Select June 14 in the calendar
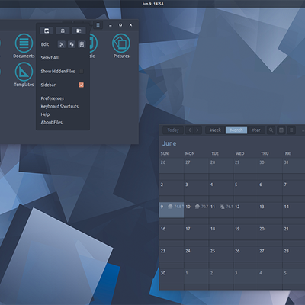This screenshot has width=305, height=305. [x=294, y=210]
